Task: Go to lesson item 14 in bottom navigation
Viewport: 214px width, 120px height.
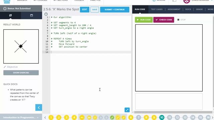Action: (x=193, y=117)
